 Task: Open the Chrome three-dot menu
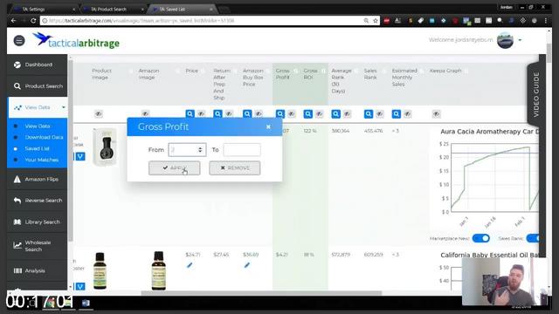[x=546, y=21]
